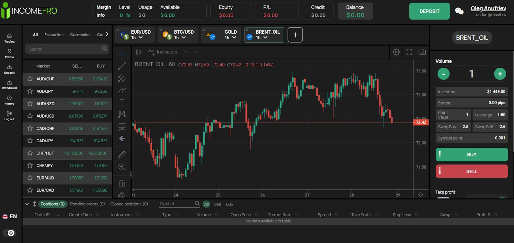
Task: Open the Profile sidebar section
Action: (9, 54)
